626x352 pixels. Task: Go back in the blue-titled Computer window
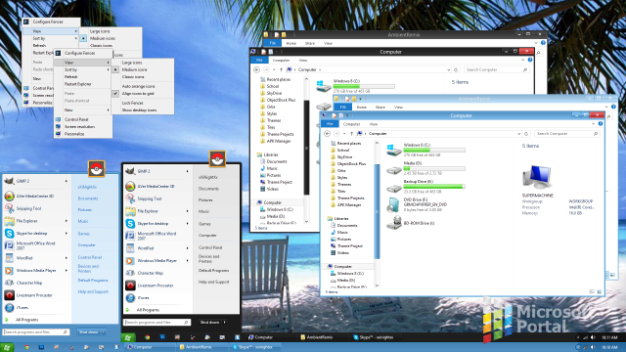[327, 134]
